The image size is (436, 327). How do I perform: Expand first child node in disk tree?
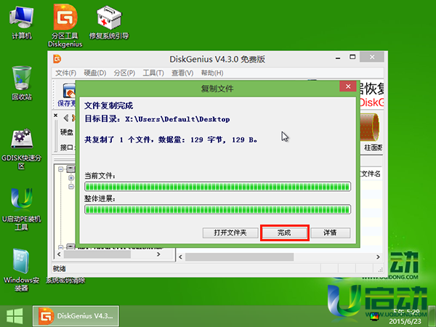tap(71, 177)
